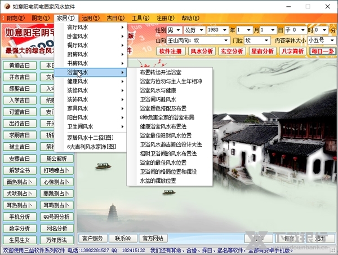
Task: Expand 阳台风水 submenu
Action: tap(91, 117)
